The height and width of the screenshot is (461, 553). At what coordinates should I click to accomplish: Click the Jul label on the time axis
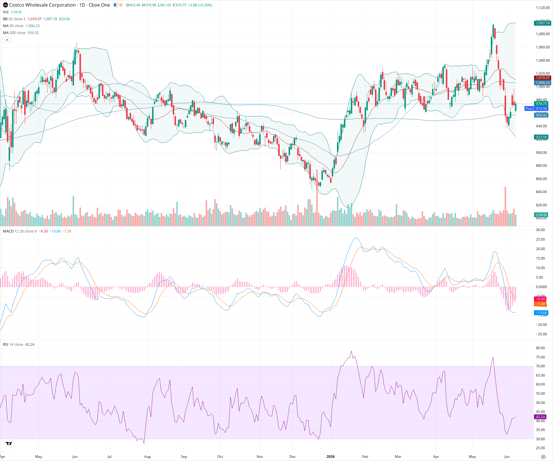pos(109,457)
